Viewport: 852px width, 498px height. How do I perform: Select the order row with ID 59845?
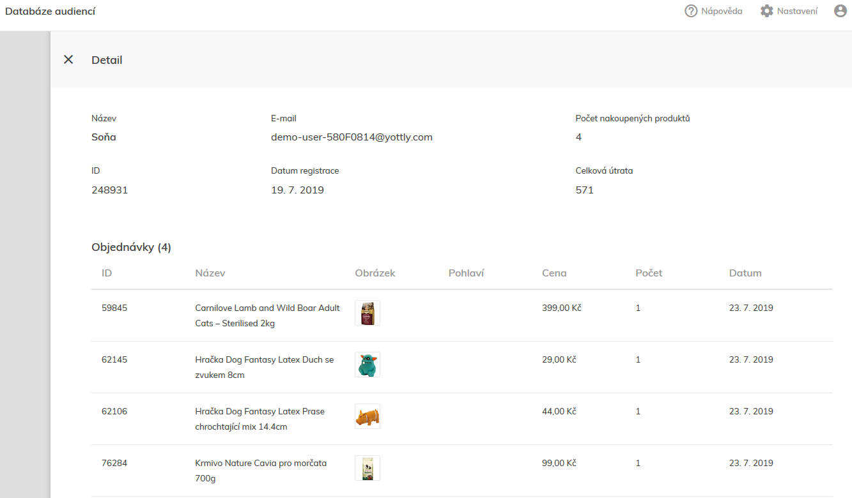pos(114,308)
